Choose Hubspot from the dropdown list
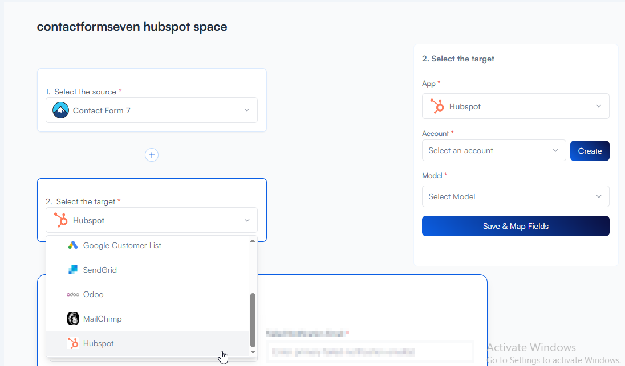625x366 pixels. [x=98, y=343]
